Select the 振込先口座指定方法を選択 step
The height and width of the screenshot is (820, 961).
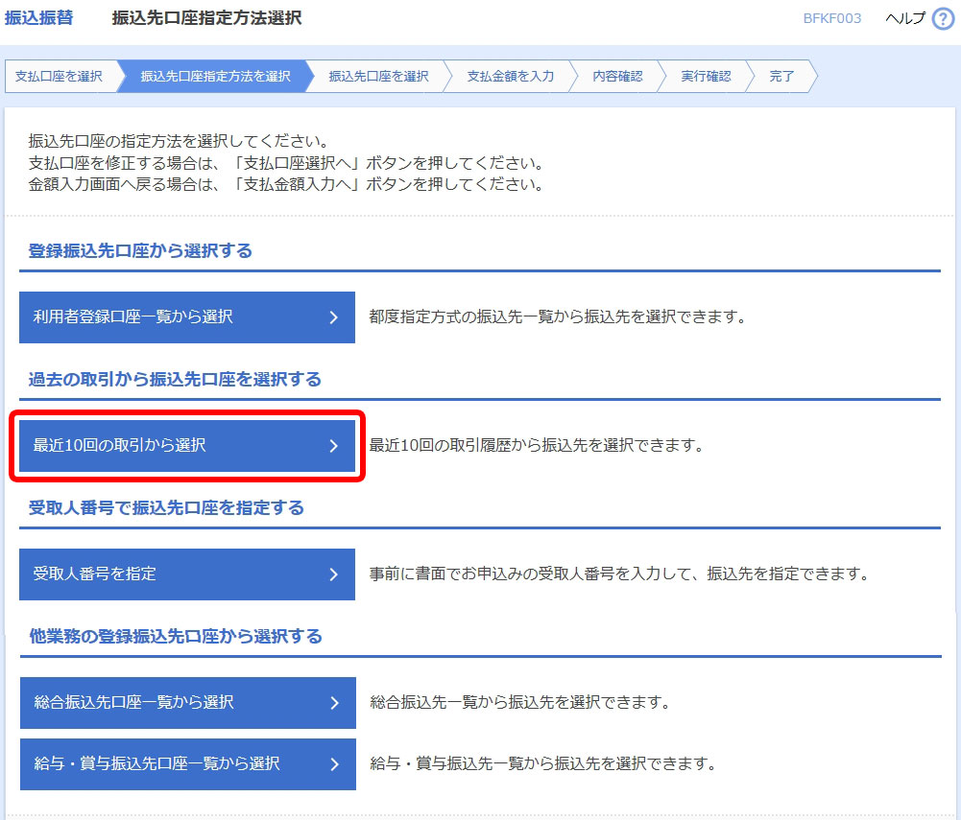click(215, 77)
